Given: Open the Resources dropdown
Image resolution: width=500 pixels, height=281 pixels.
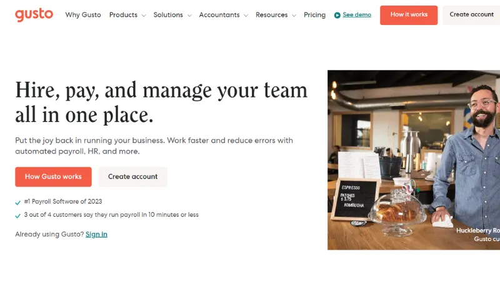Looking at the screenshot, I should pyautogui.click(x=276, y=15).
